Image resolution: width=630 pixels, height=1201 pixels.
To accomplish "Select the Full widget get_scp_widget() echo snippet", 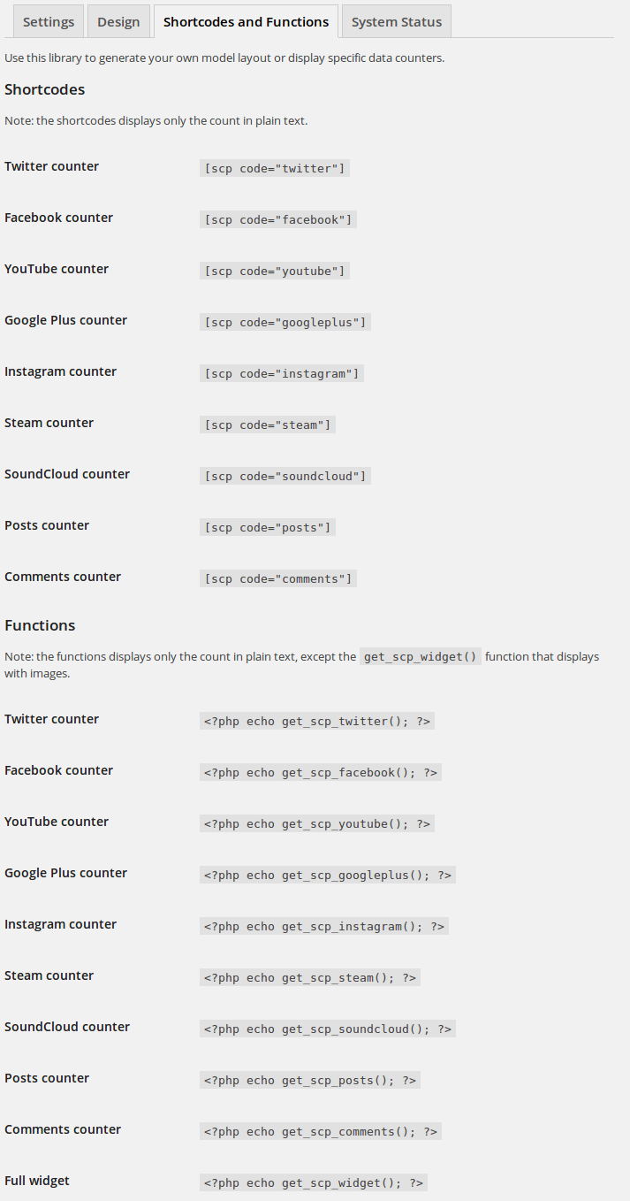I will click(314, 1182).
